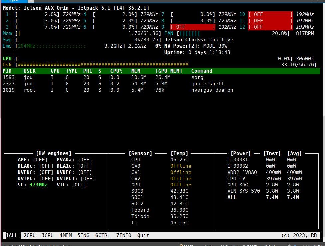Click the VDD2 1V8AO power row label
This screenshot has height=246, width=325.
242,172
